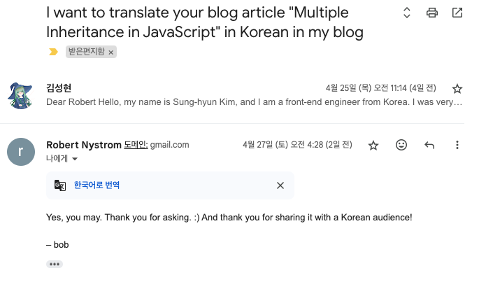Print all messages in this thread
Viewport: 479px width, 289px height.
click(x=432, y=13)
